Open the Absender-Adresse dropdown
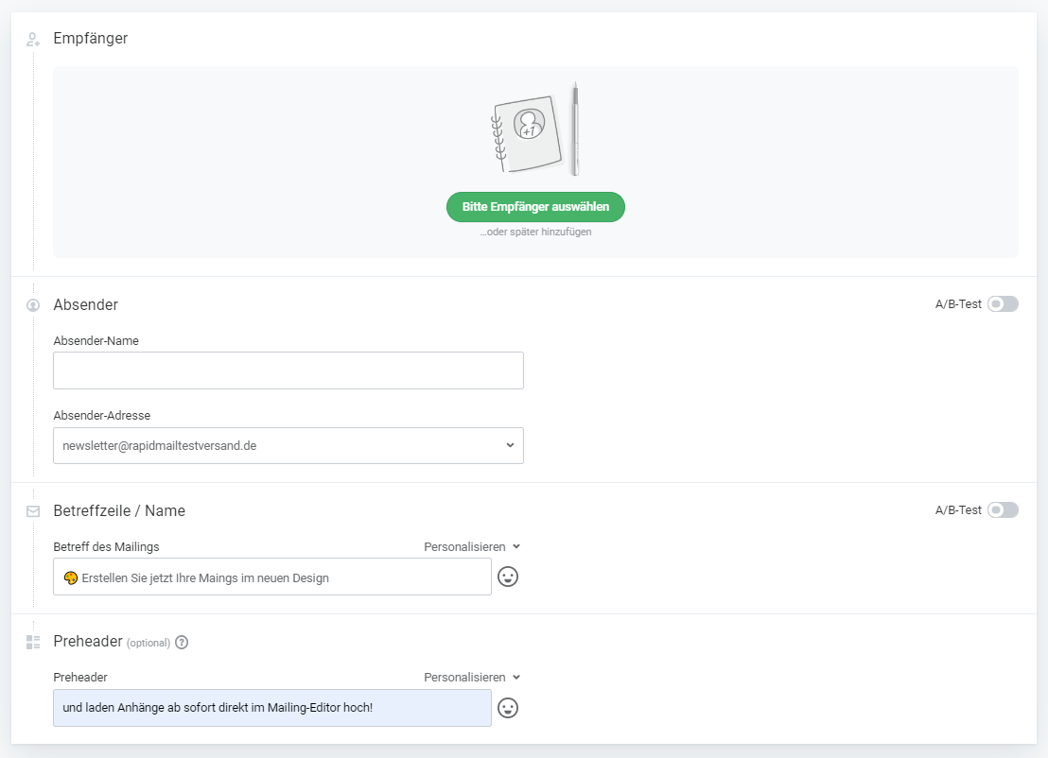1048x758 pixels. point(288,446)
